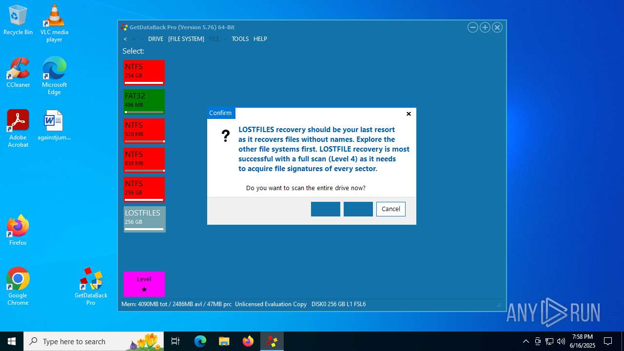Select the LOSTFILES 256 GB tile
This screenshot has height=351, width=624.
tap(144, 219)
